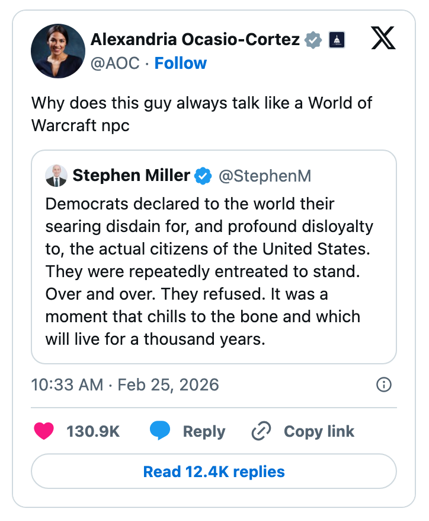Follow the @AOC account
The width and height of the screenshot is (429, 521).
tap(180, 63)
